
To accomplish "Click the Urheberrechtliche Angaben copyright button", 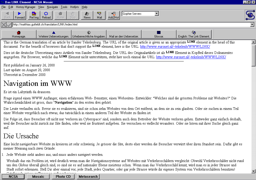I will (89, 34).
